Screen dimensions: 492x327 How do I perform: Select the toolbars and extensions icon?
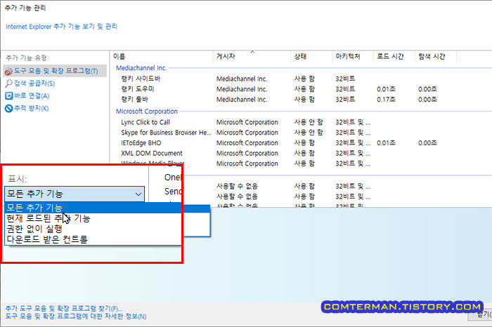[x=8, y=72]
